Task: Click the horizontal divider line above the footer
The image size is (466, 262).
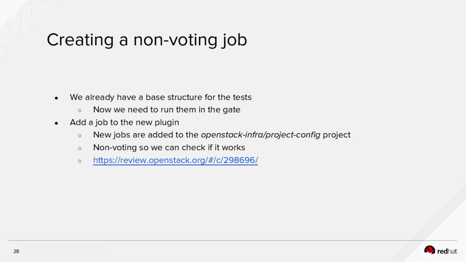Action: click(x=233, y=240)
